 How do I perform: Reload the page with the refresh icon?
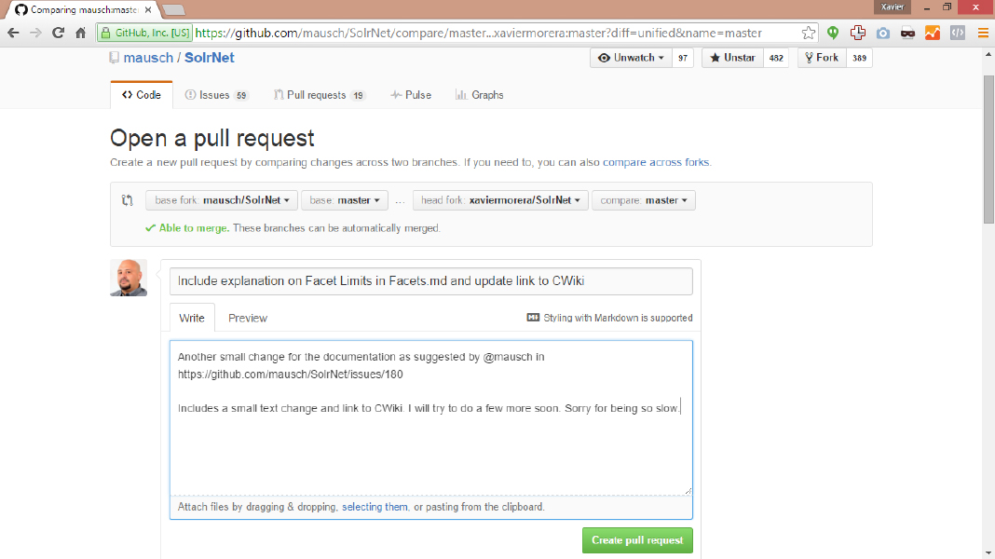point(58,33)
